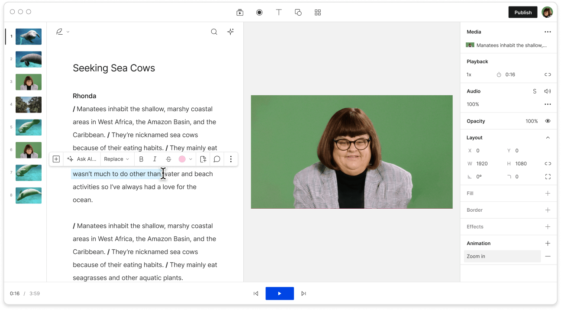This screenshot has height=310, width=561.
Task: Search within the script
Action: (x=214, y=32)
